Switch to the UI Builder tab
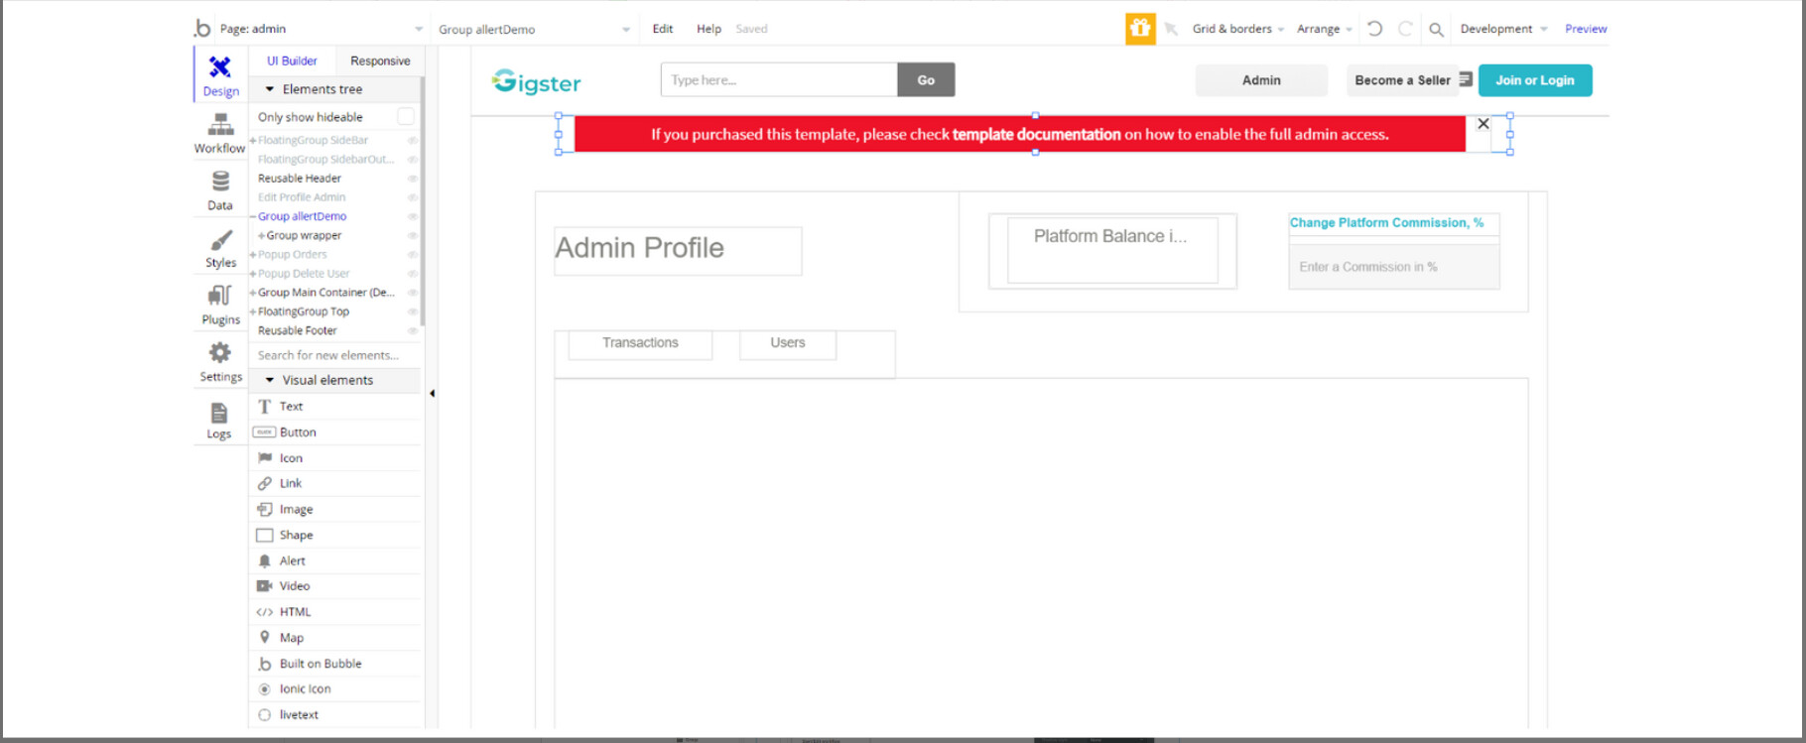Viewport: 1806px width, 743px height. pos(292,61)
